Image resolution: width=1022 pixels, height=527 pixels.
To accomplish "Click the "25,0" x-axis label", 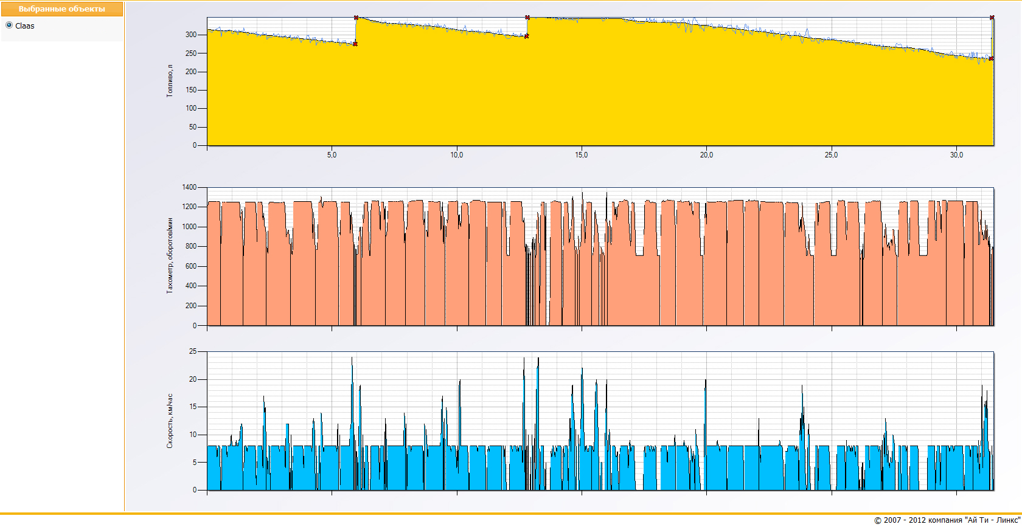I will 831,155.
